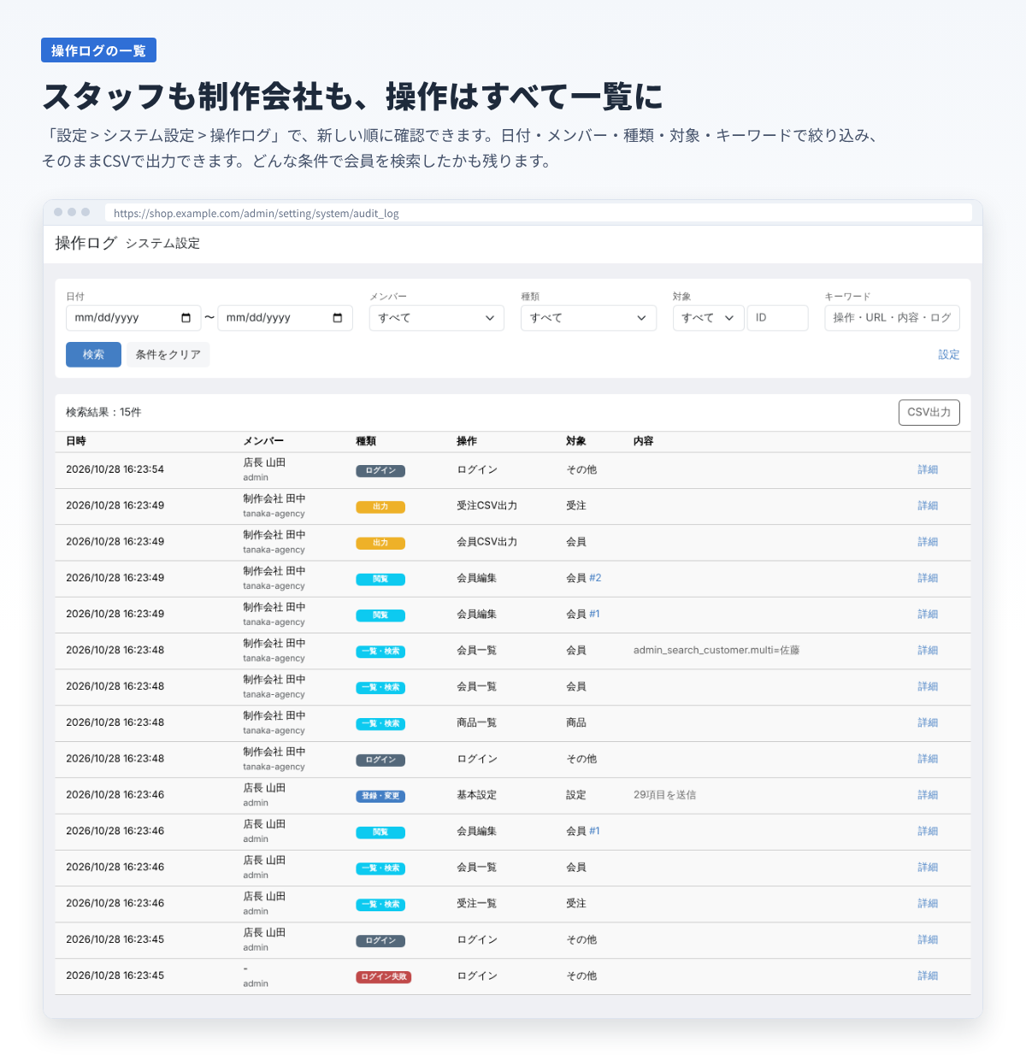
Task: Click 操作ログ page title
Action: click(x=85, y=243)
